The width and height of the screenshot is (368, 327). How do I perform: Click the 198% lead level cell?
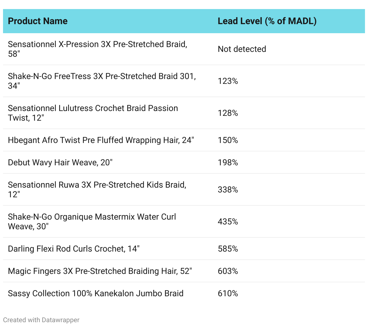228,163
